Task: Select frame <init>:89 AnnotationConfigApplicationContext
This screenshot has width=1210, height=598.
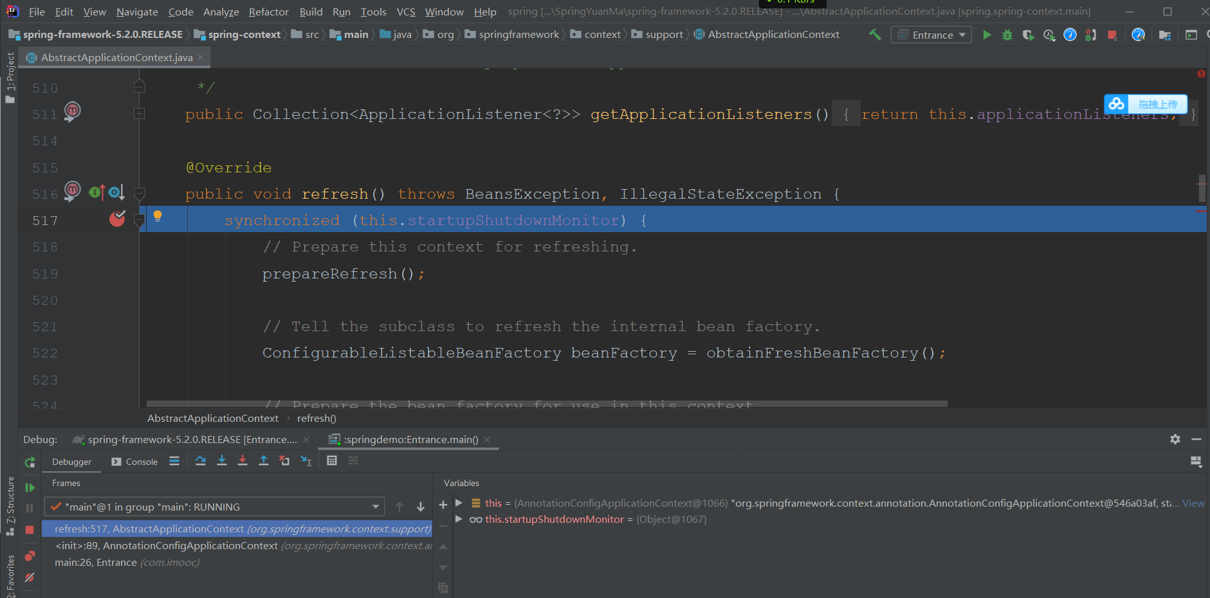Action: pyautogui.click(x=237, y=545)
